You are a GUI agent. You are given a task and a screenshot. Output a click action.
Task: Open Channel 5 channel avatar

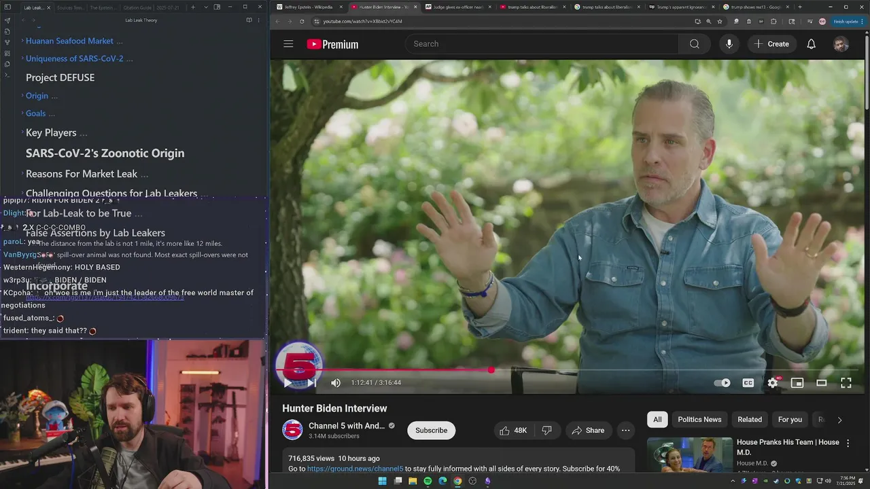(x=292, y=430)
